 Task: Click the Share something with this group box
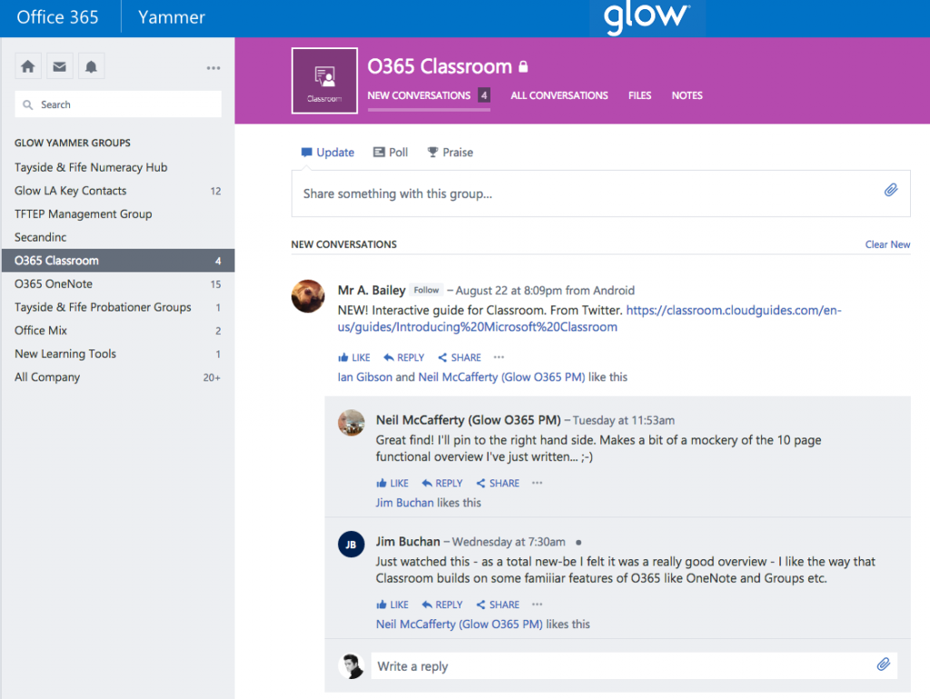[600, 194]
